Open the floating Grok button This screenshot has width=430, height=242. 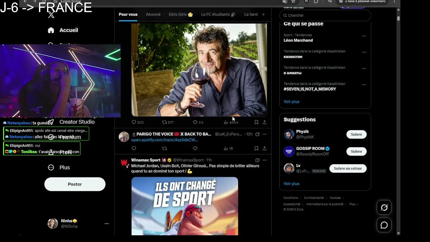[x=384, y=208]
